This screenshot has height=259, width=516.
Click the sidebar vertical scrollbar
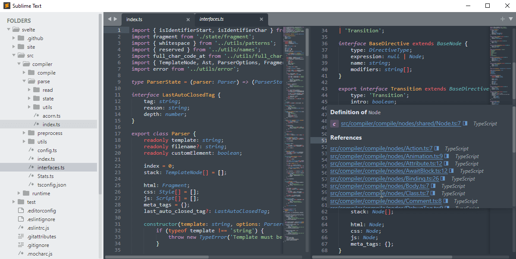pos(100,104)
